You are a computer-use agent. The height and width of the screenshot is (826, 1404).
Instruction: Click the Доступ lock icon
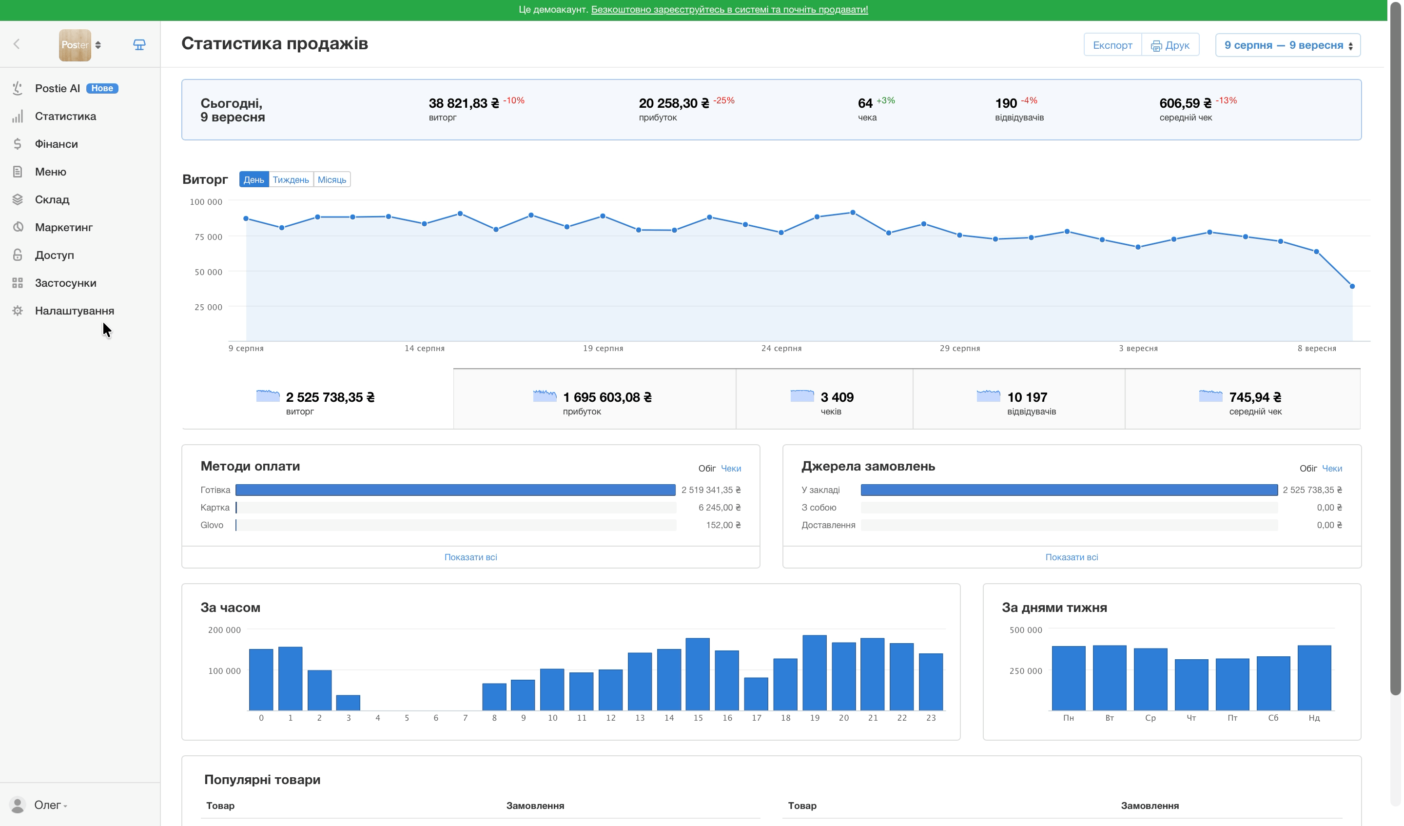(x=18, y=255)
